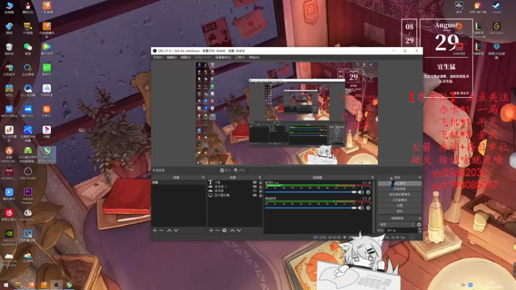The width and height of the screenshot is (516, 290).
Task: Open WPS Office desktop shortcut
Action: (9, 111)
